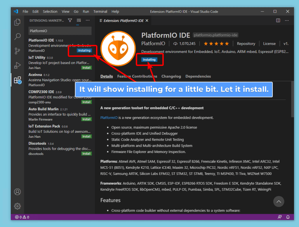
Task: Switch to the Details tab
Action: coord(107,76)
